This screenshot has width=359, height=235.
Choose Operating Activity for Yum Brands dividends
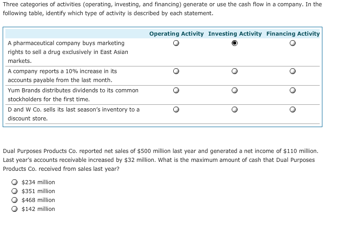point(176,90)
